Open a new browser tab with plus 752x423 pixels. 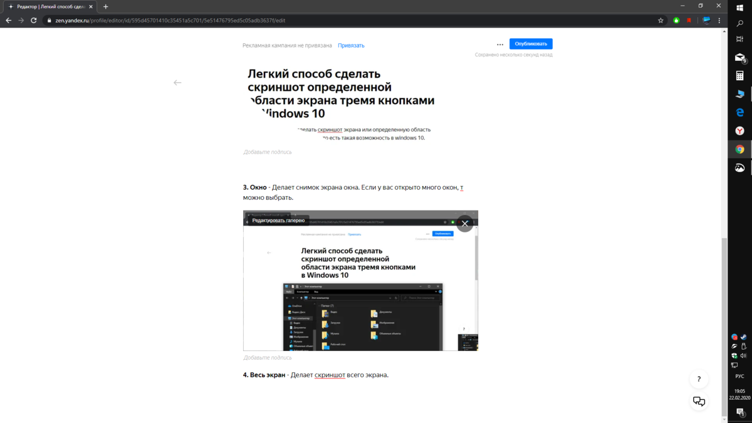tap(105, 6)
